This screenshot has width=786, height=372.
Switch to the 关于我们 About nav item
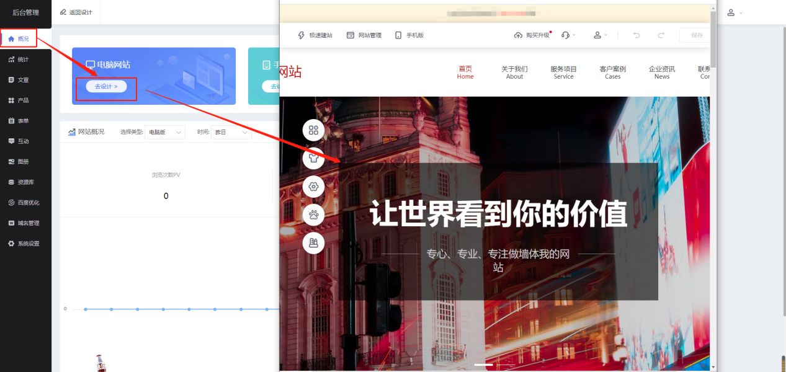[x=514, y=73]
